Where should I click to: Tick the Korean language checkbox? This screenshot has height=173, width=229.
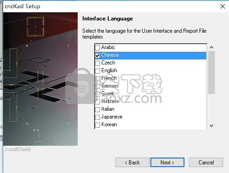tap(97, 125)
